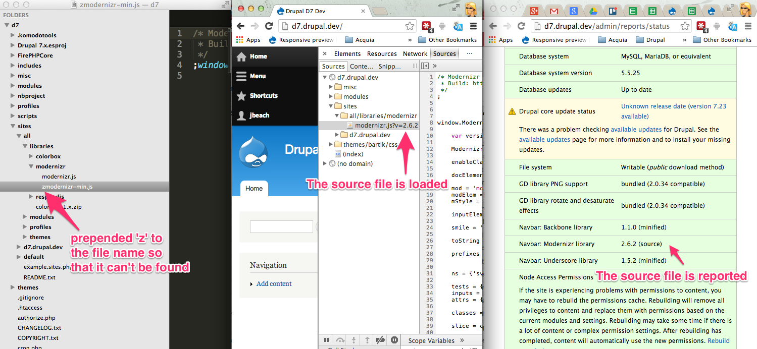
Task: Open Snippets navigator tab
Action: 389,66
